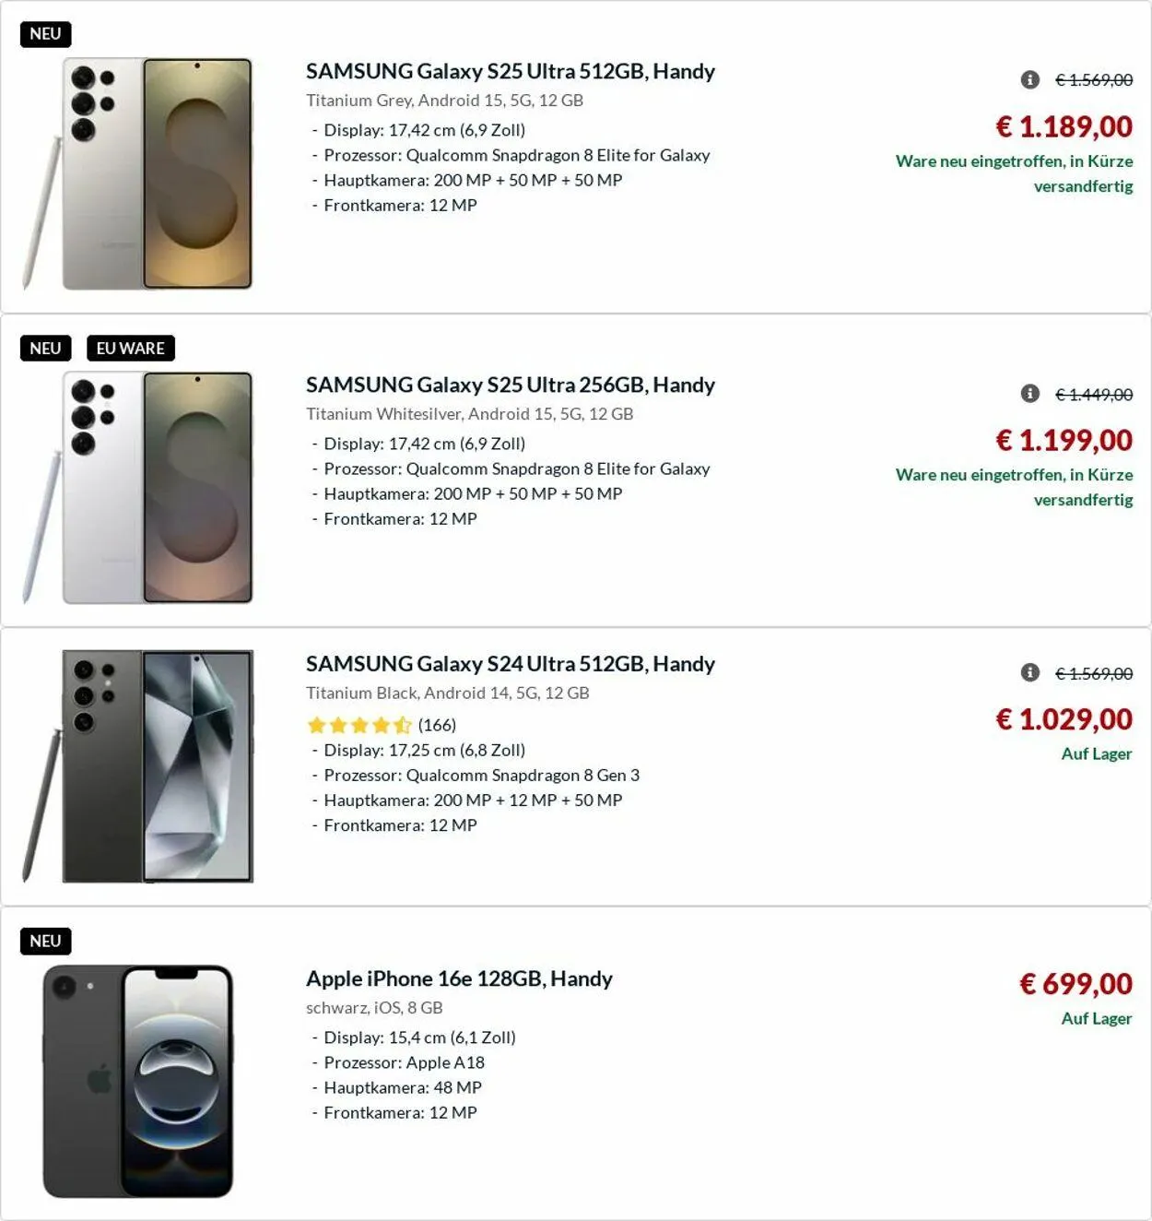Click info icon beside S24 Ultra 512GB price
1152x1221 pixels.
tap(1030, 673)
